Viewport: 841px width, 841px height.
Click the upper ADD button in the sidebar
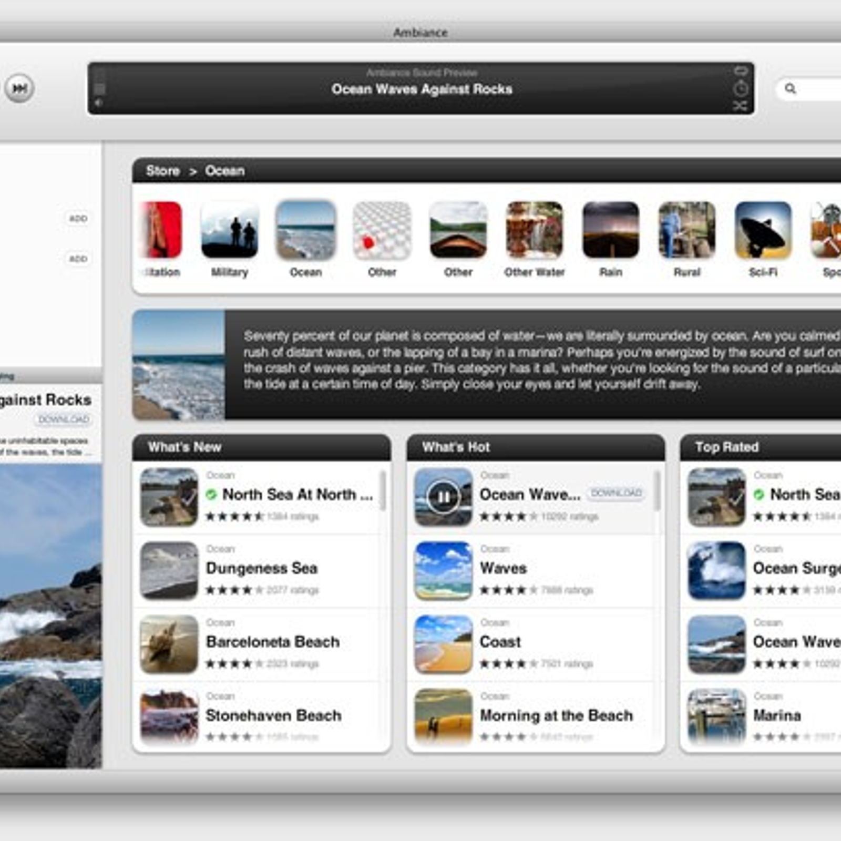78,218
